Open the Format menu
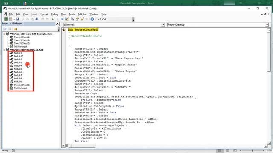 pyautogui.click(x=44, y=14)
